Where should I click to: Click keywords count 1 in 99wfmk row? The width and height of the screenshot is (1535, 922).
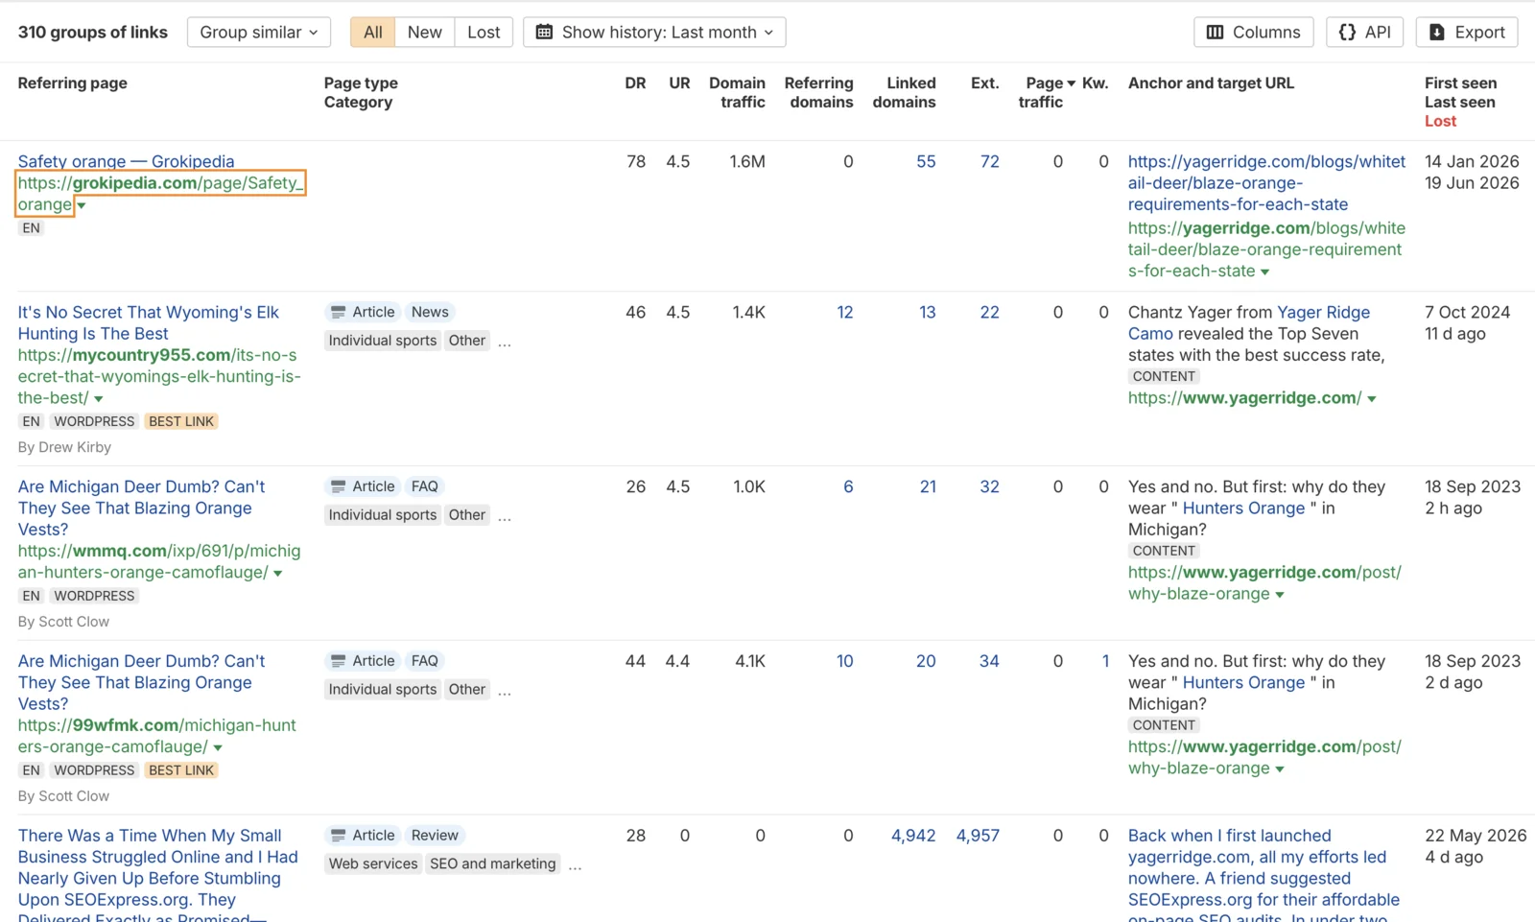coord(1105,661)
